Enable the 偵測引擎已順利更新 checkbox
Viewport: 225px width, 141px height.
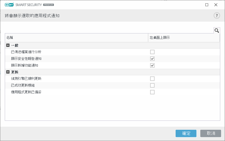pos(152,79)
